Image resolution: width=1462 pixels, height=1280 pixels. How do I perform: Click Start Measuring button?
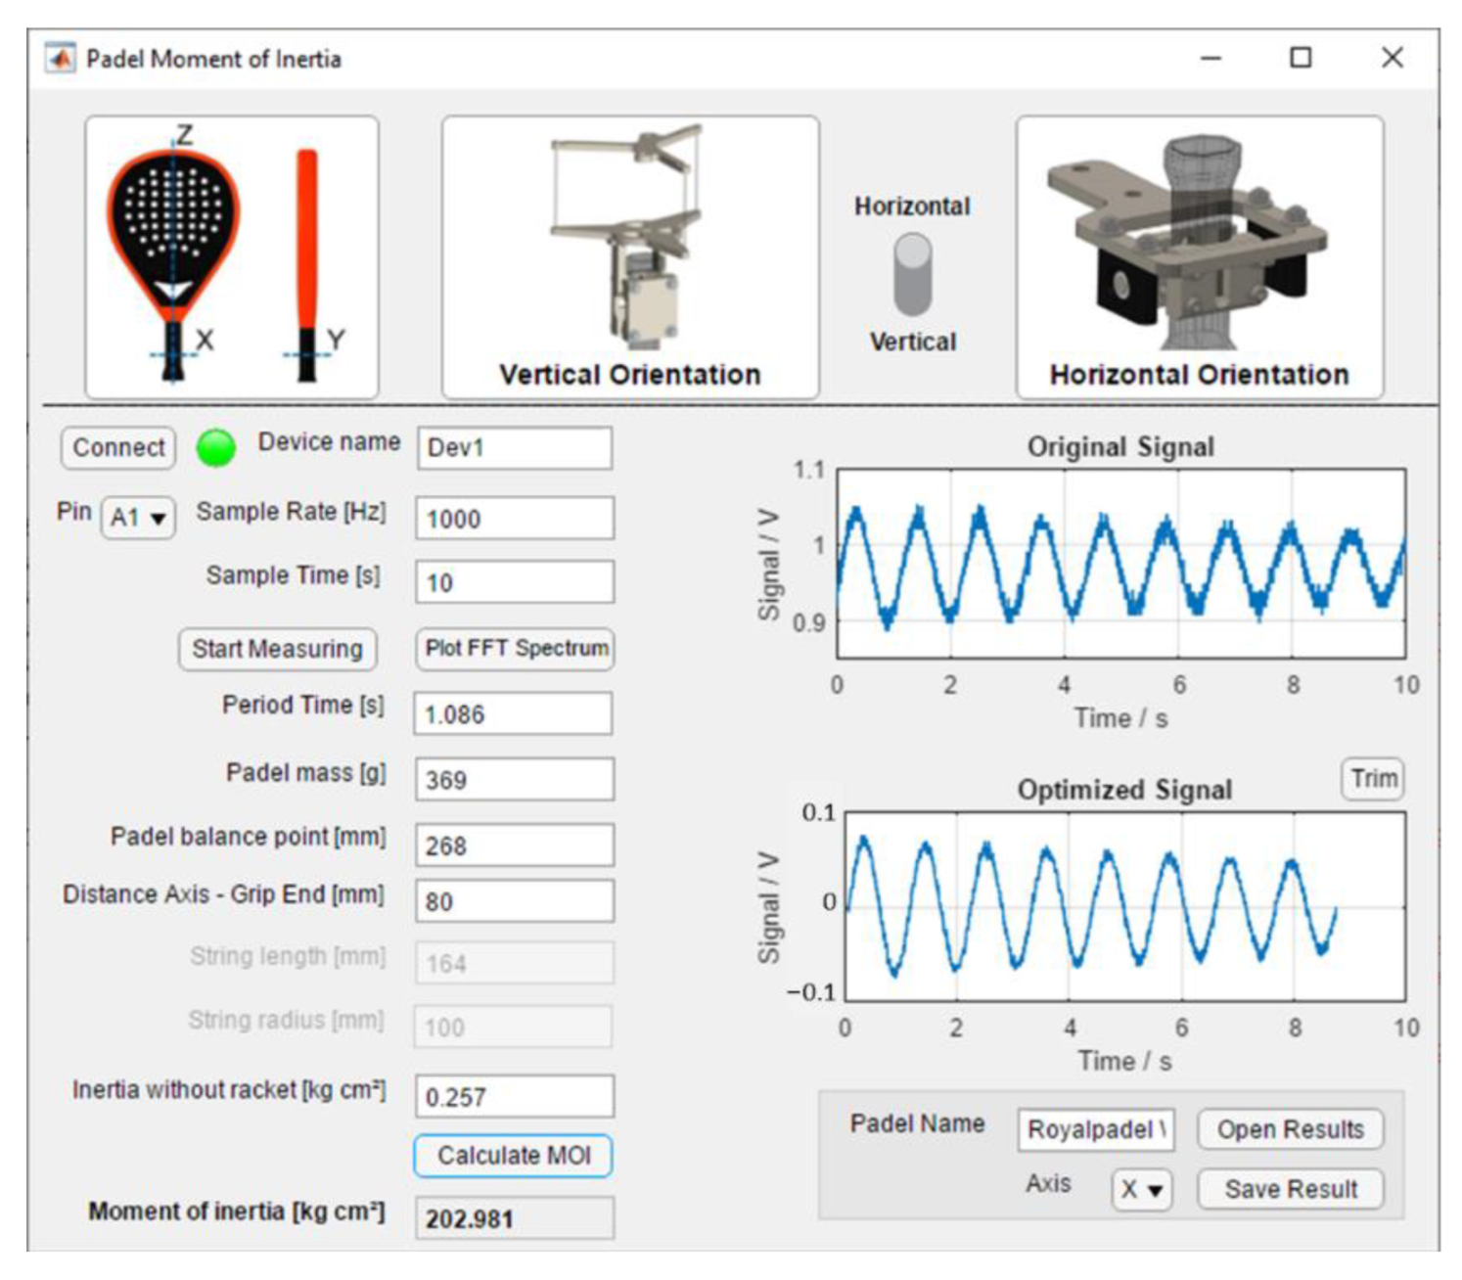277,649
